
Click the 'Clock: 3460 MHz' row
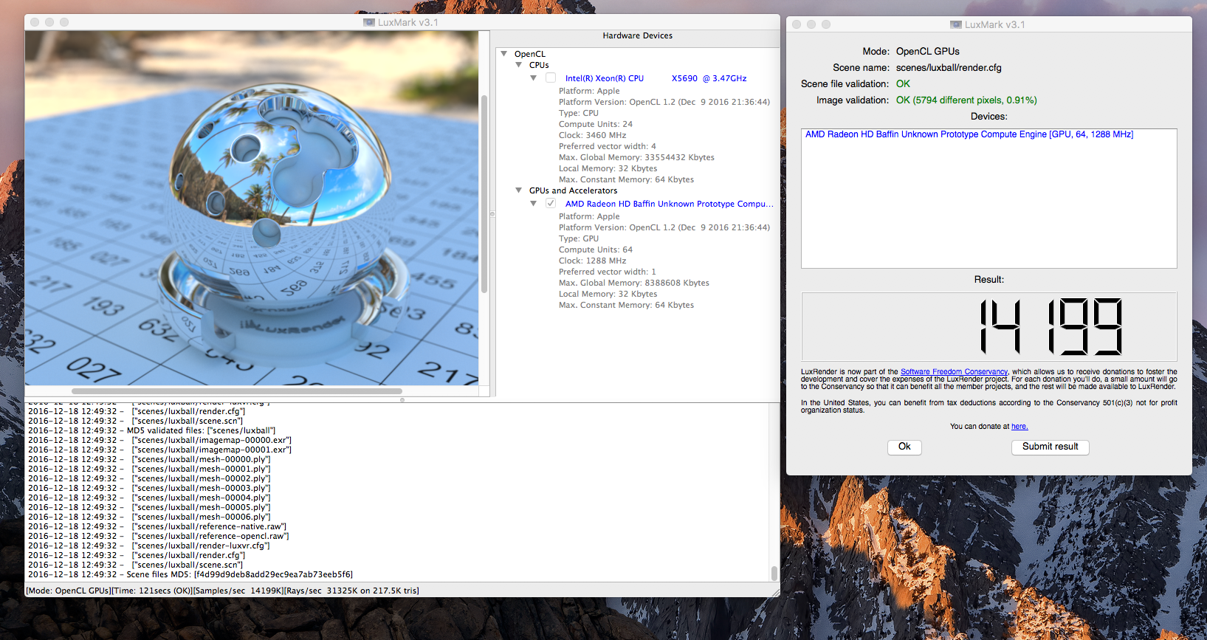pyautogui.click(x=592, y=135)
